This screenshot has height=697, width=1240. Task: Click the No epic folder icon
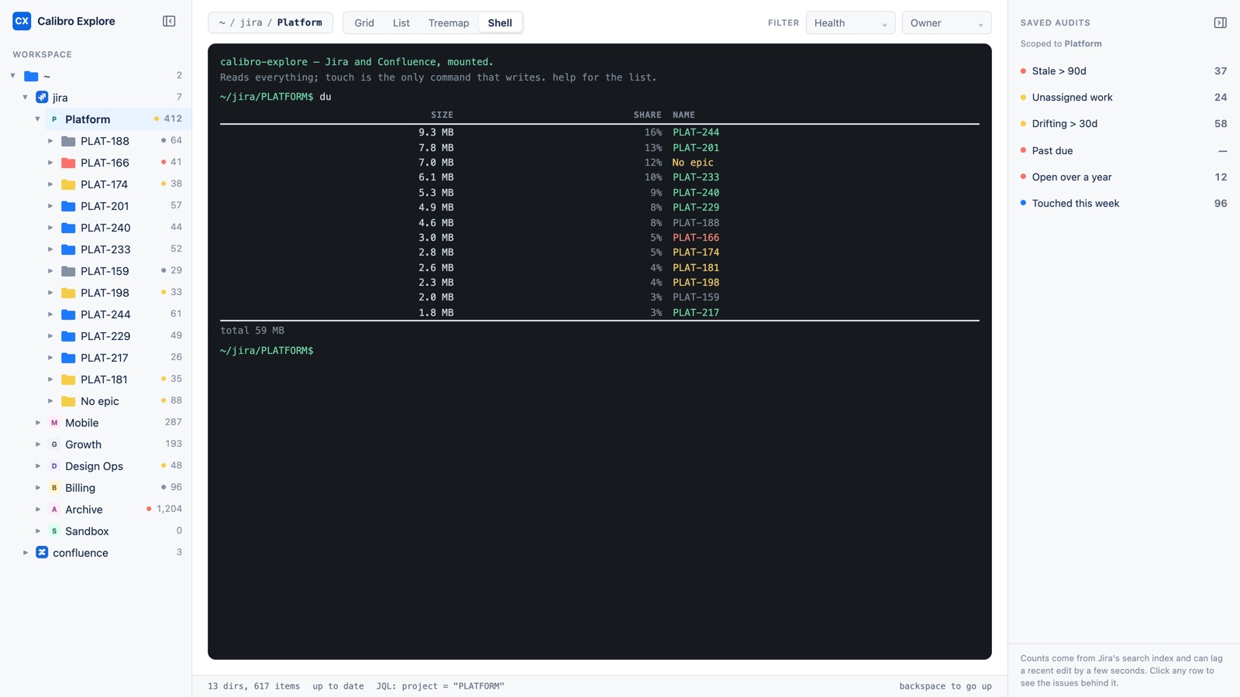pyautogui.click(x=68, y=401)
